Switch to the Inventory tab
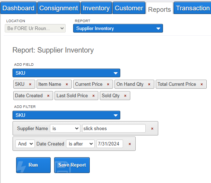This screenshot has width=211, height=183. (x=96, y=8)
